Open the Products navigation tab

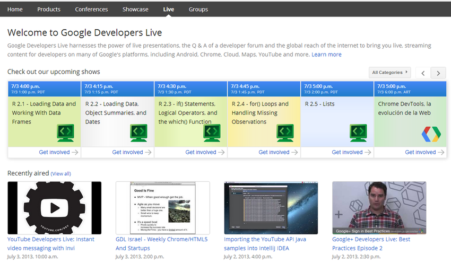49,9
